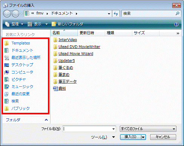The height and width of the screenshot is (146, 184).
Task: Click the 最近の変更 icon
Action: click(x=6, y=94)
